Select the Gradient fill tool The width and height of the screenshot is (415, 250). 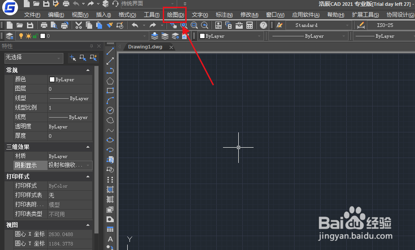(110, 199)
